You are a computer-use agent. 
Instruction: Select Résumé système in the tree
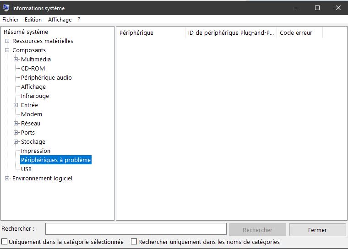click(x=26, y=32)
